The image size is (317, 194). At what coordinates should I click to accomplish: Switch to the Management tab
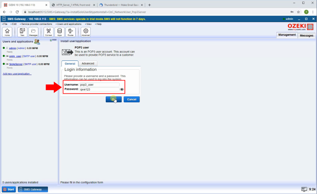pyautogui.click(x=287, y=35)
